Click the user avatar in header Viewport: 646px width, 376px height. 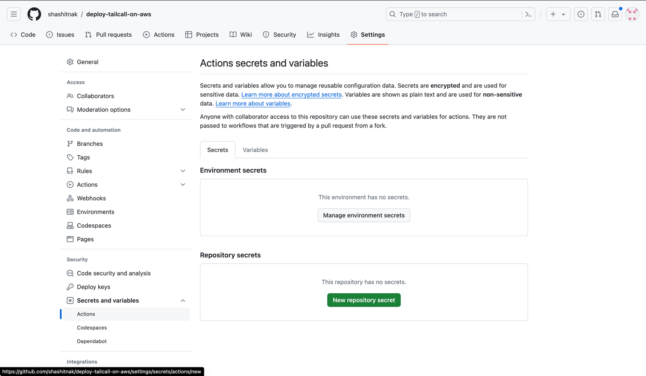pos(632,14)
